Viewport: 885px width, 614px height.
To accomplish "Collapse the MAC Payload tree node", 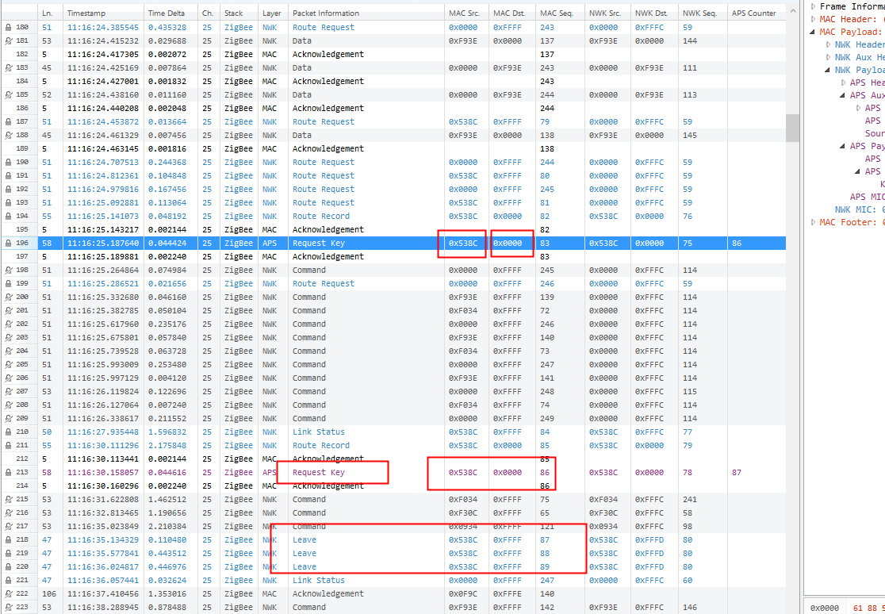I will [x=814, y=32].
